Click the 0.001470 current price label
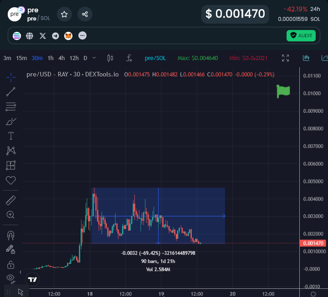 click(x=313, y=243)
